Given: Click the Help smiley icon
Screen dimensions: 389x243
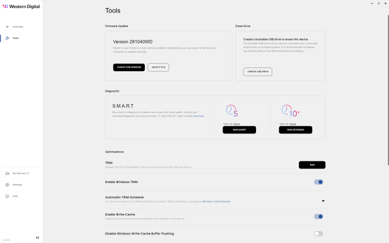Looking at the screenshot, I should tap(7, 196).
